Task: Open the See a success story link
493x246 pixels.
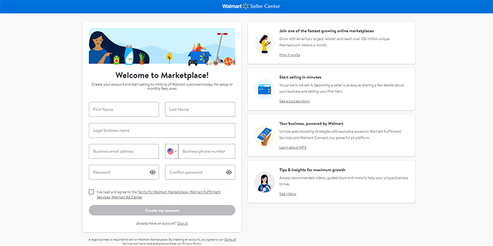Action: pyautogui.click(x=294, y=101)
